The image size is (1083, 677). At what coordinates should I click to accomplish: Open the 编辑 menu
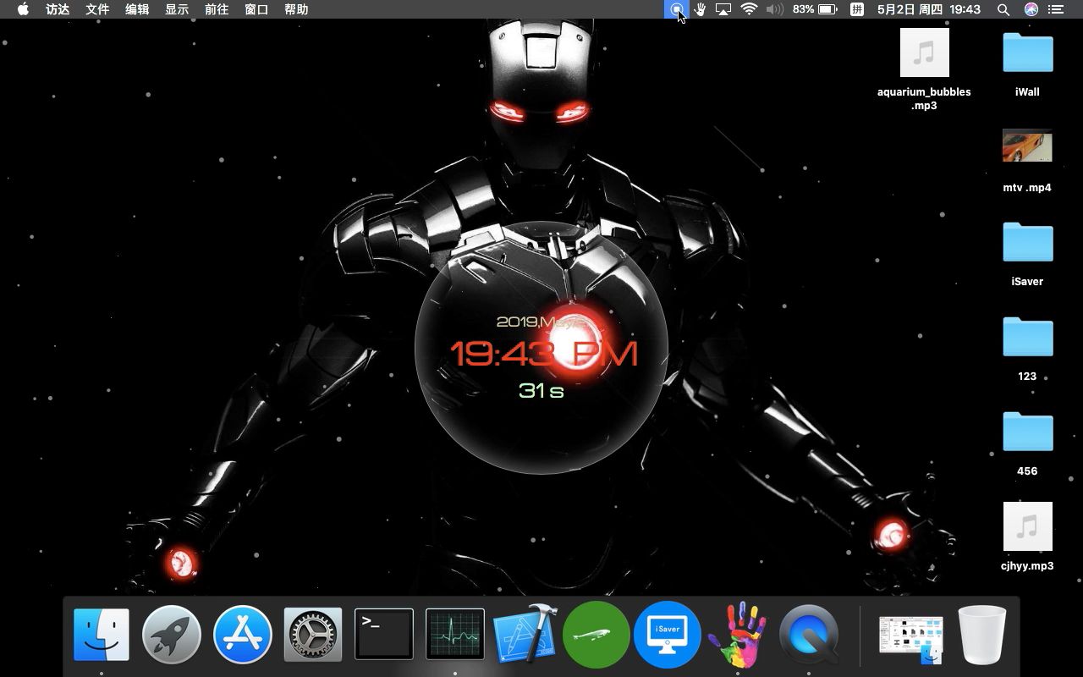click(137, 9)
